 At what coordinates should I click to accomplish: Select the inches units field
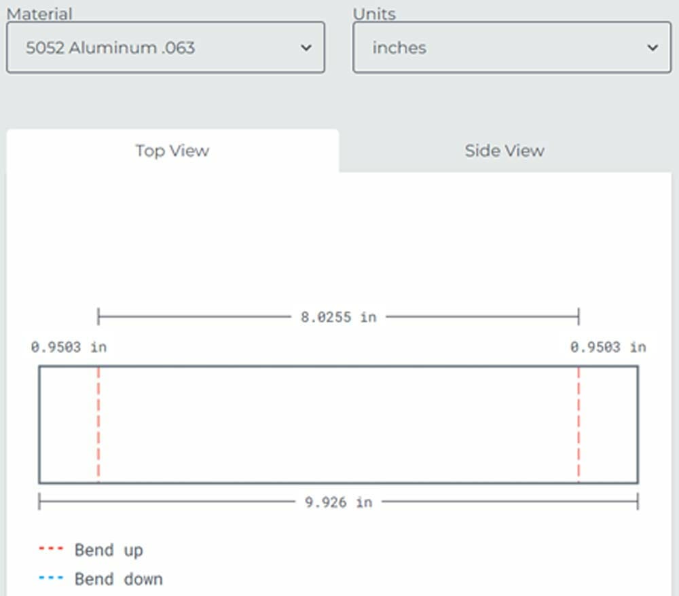point(511,48)
